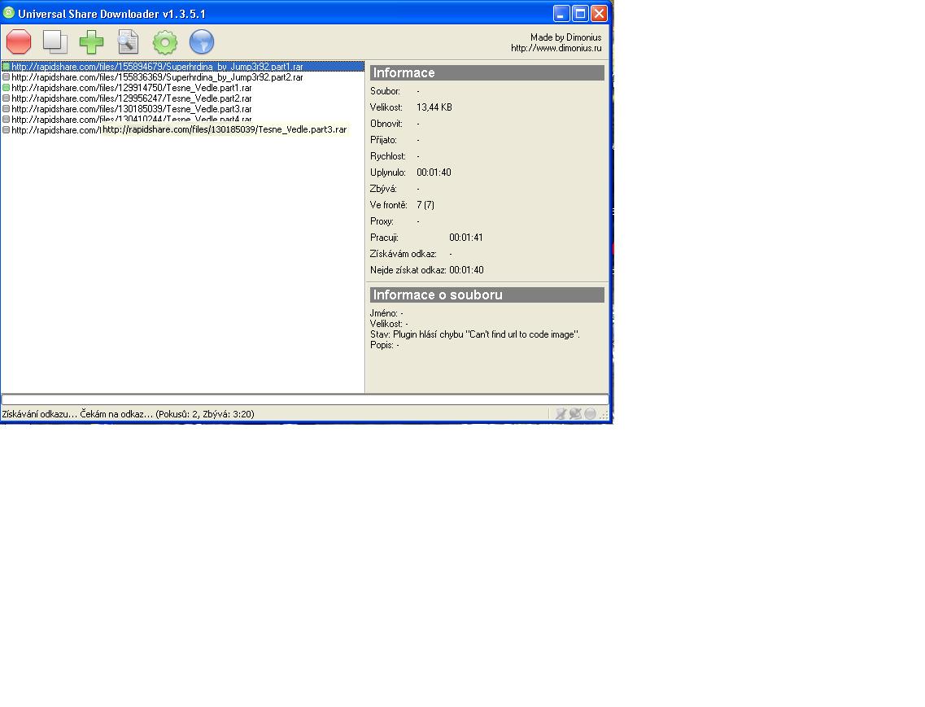Select the Superhrdina_by_Jump3r92.part1.rar link row

(x=183, y=67)
